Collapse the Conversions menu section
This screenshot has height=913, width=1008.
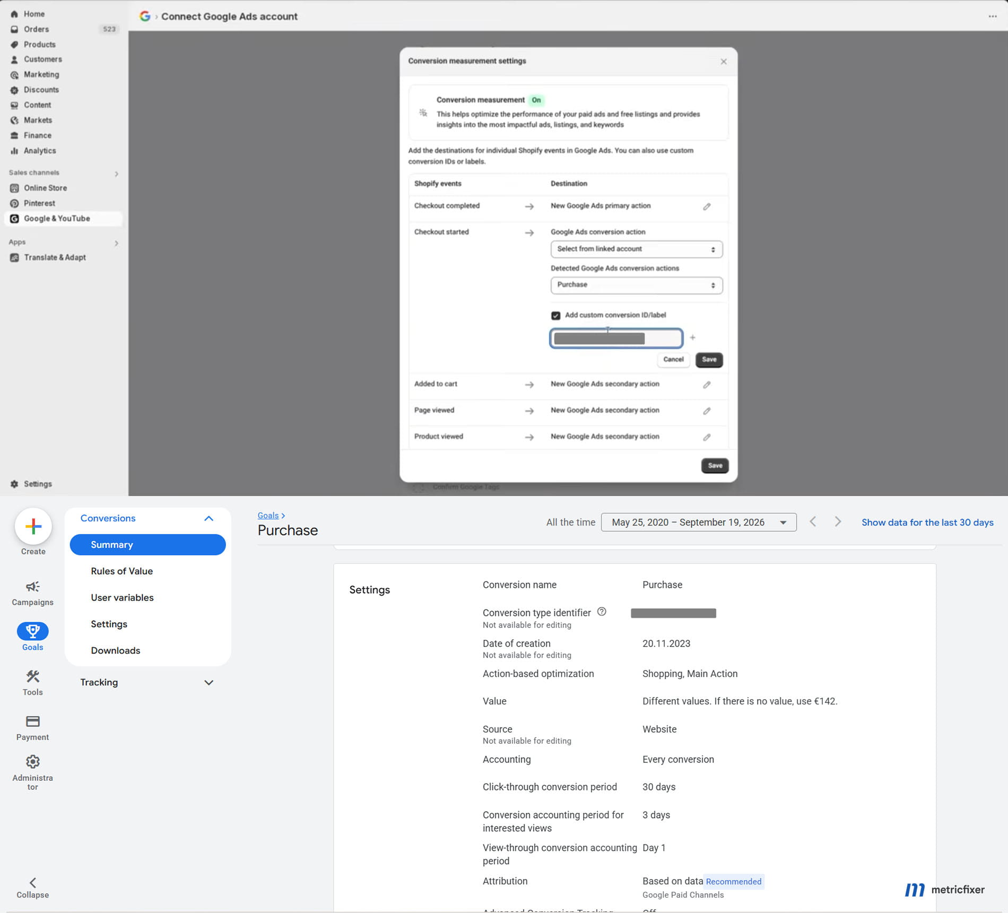[x=208, y=518]
